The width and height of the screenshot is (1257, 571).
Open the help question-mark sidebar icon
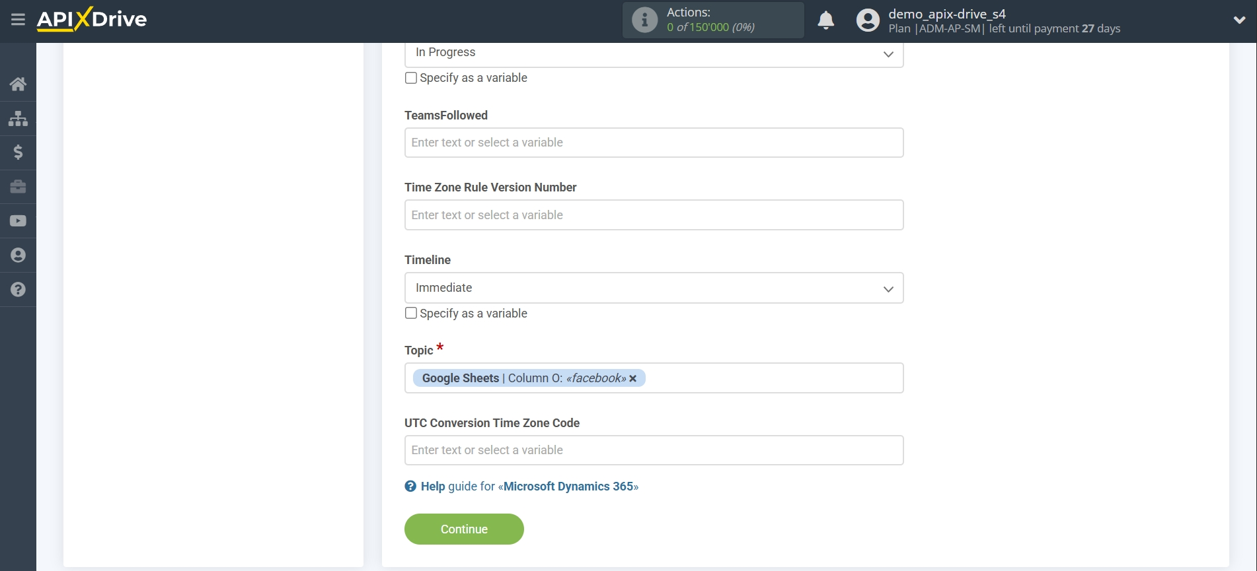click(18, 290)
